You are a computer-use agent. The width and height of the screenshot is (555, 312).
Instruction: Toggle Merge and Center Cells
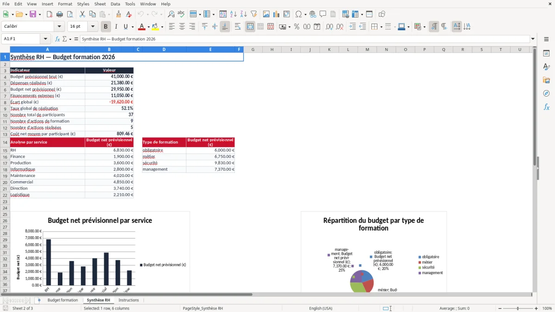250,27
